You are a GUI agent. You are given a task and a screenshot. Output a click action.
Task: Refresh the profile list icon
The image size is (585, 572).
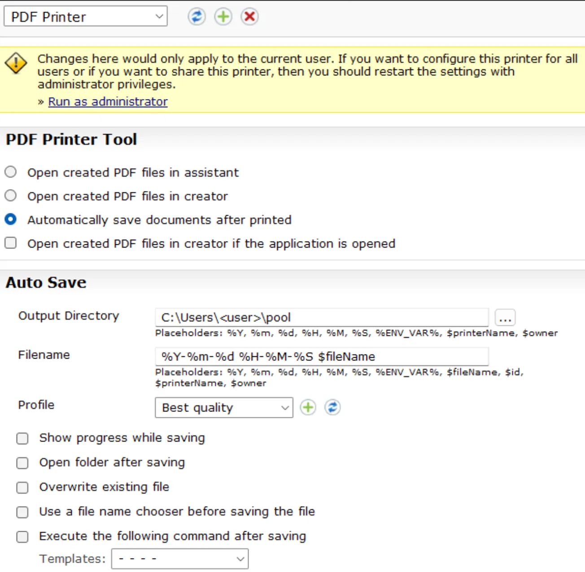pyautogui.click(x=332, y=407)
